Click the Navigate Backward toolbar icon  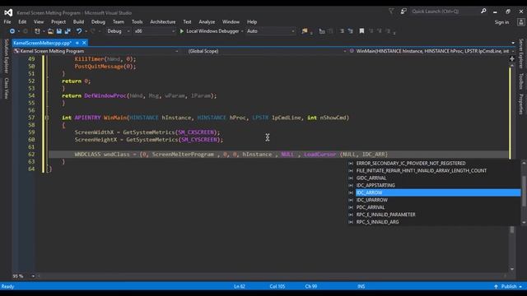12,31
